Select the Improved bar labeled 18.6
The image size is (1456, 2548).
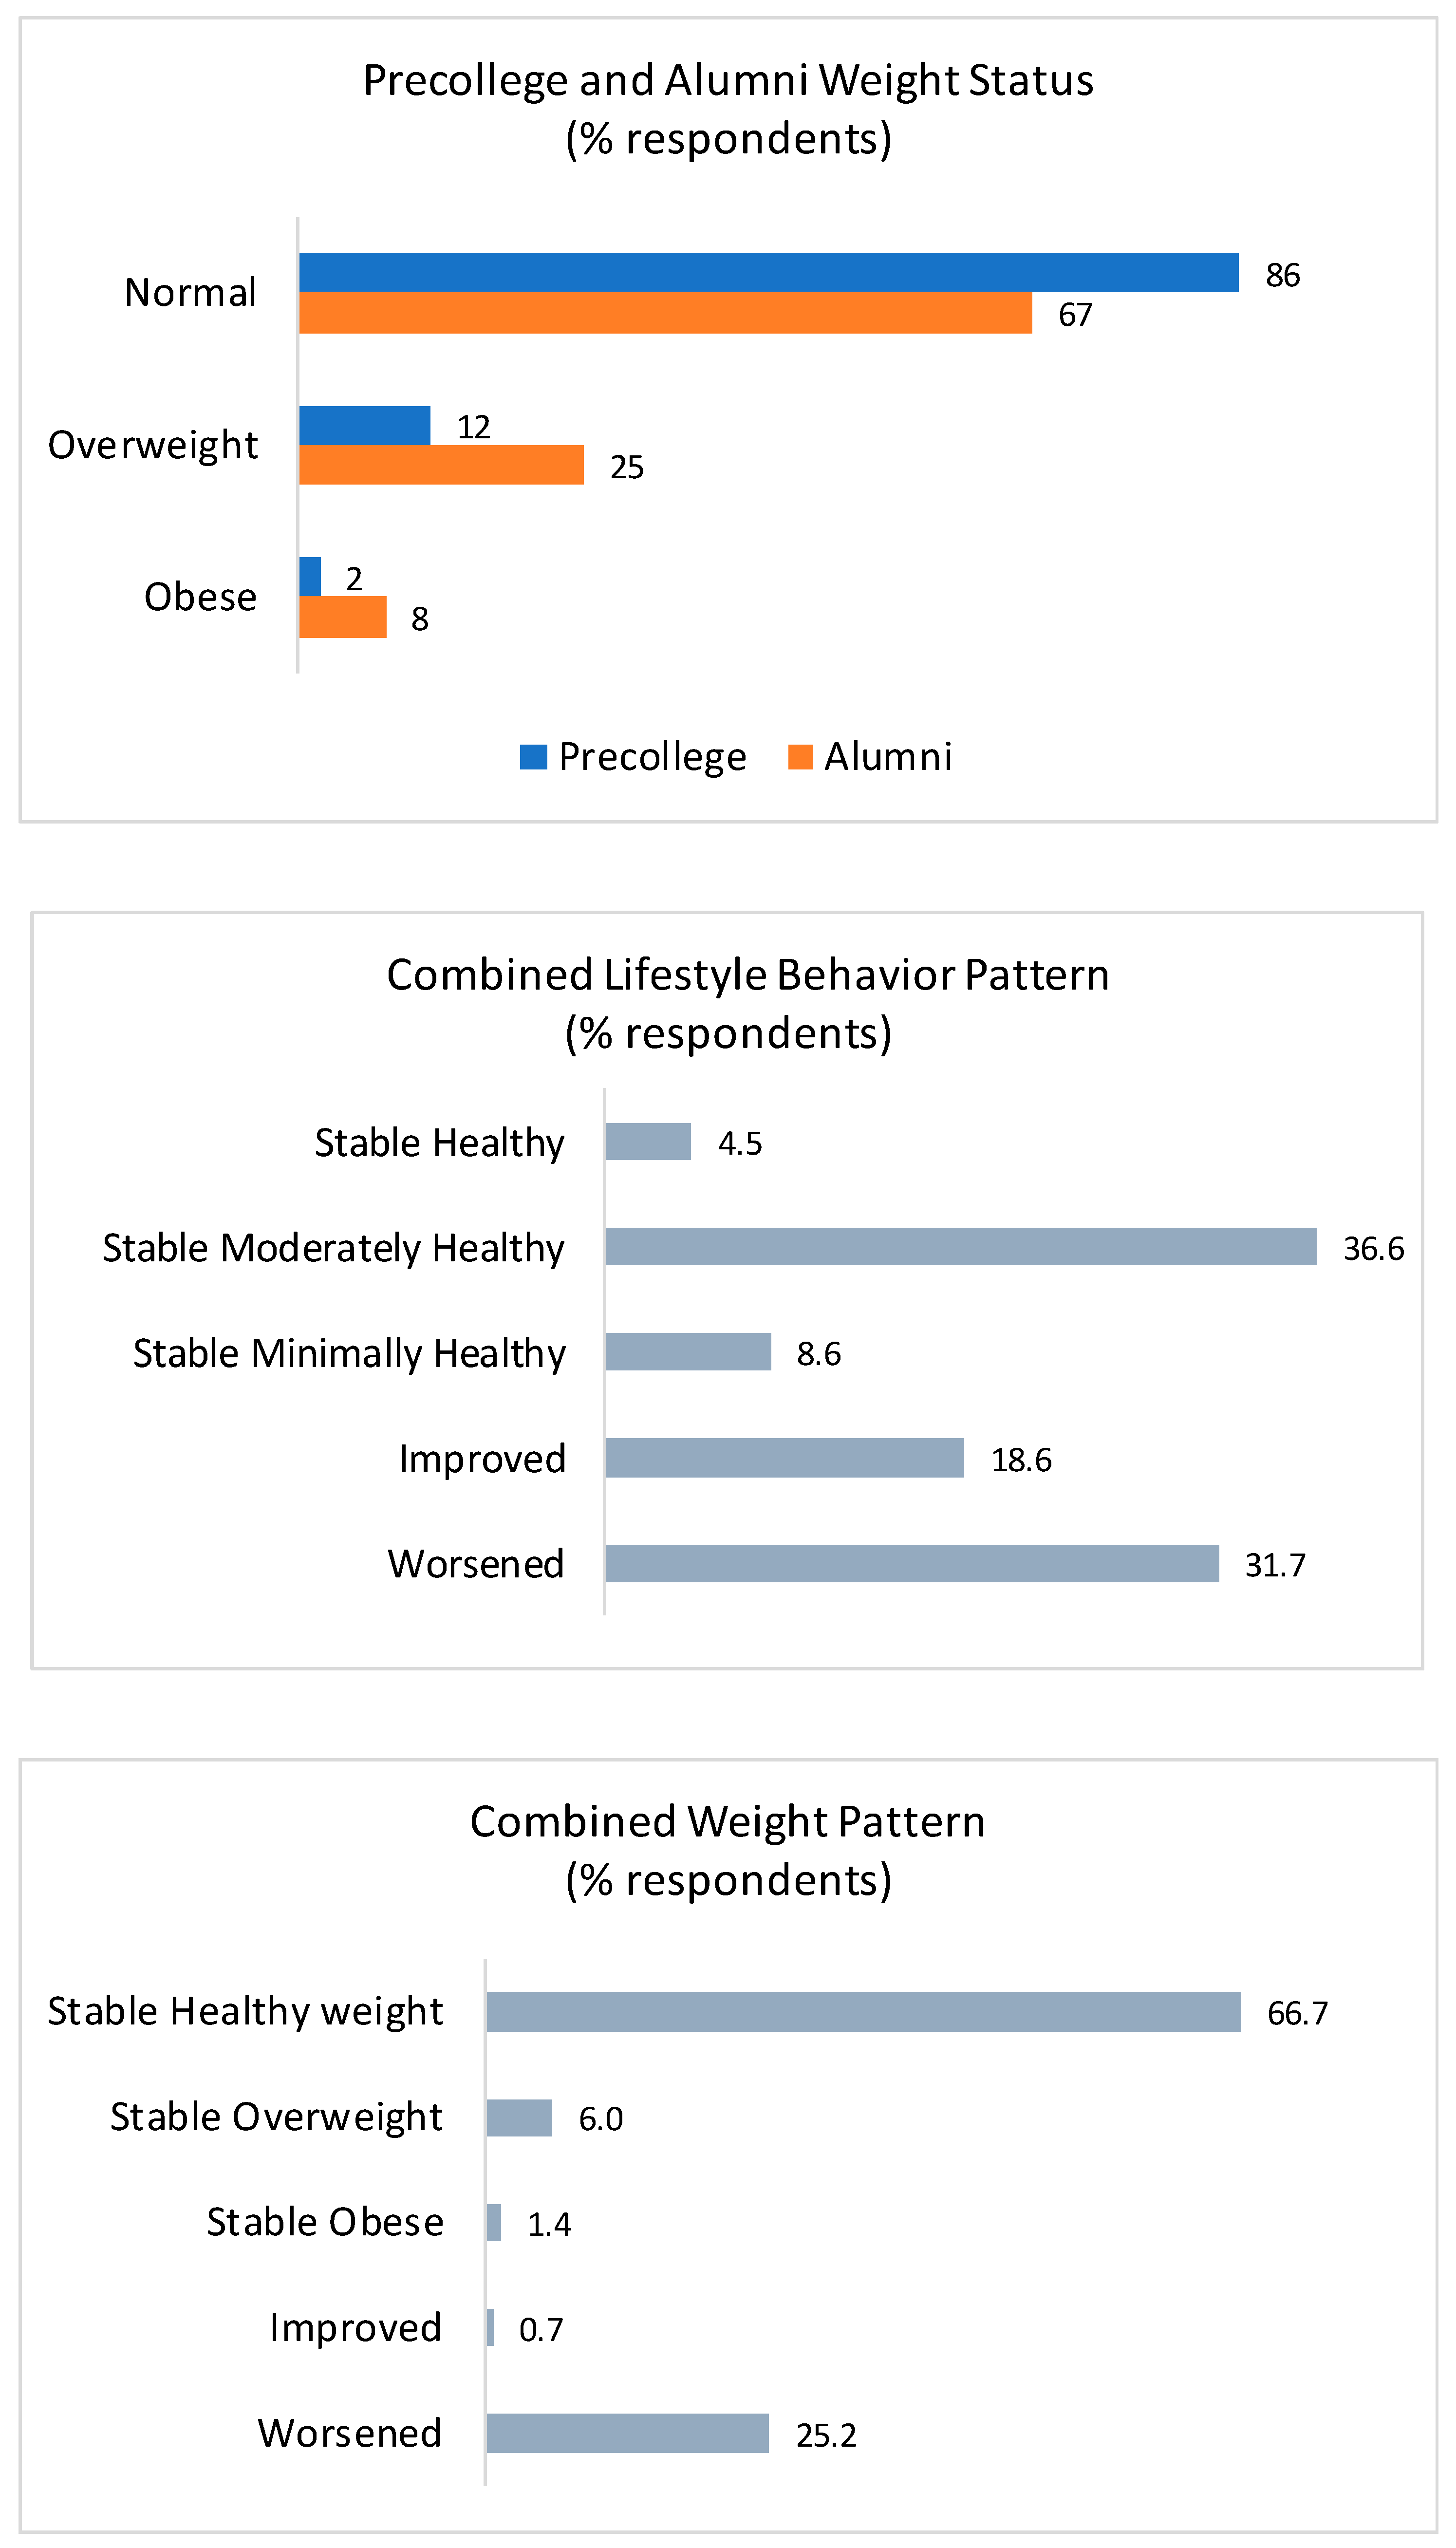tap(784, 1458)
